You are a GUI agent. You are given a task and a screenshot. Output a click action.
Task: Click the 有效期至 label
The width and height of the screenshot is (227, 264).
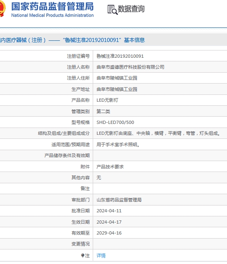coord(81,233)
